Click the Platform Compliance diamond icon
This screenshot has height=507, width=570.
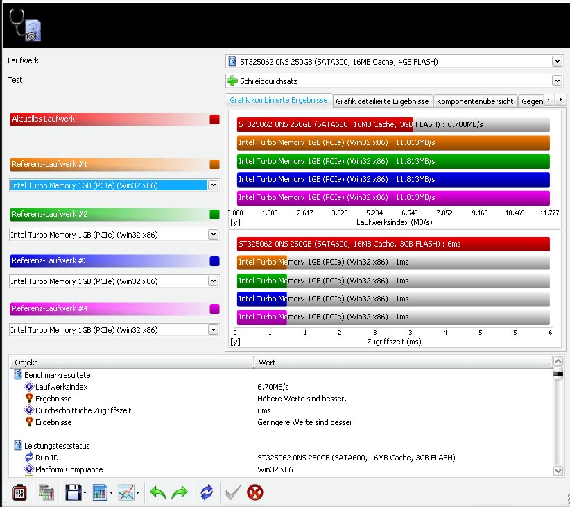(28, 469)
